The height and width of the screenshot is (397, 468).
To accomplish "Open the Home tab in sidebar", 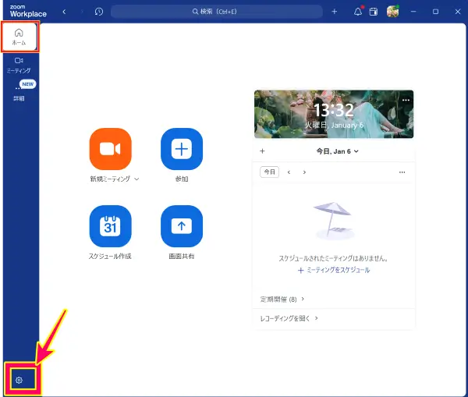I will (x=19, y=37).
